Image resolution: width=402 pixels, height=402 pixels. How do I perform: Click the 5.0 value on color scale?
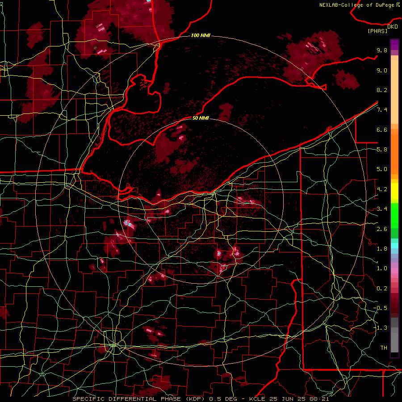(382, 169)
